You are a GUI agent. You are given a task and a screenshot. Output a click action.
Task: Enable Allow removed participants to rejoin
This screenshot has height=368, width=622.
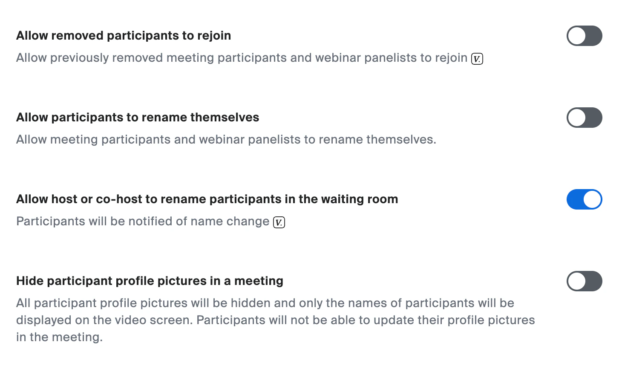pyautogui.click(x=584, y=36)
